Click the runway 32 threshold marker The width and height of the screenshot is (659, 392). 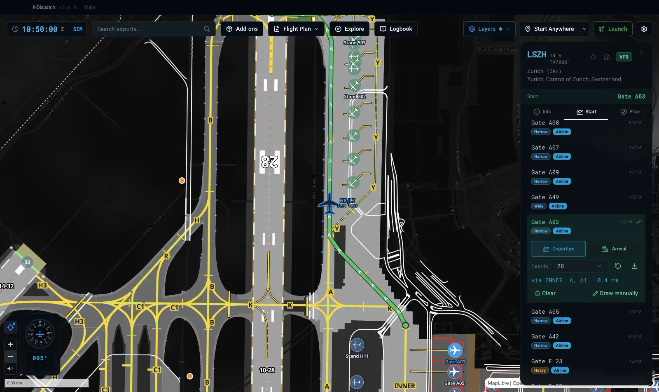[x=27, y=262]
